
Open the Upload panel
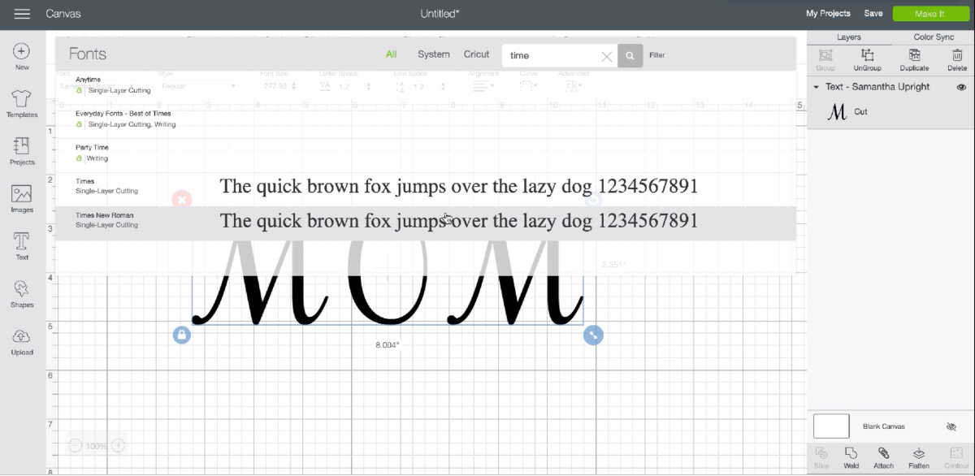tap(22, 342)
